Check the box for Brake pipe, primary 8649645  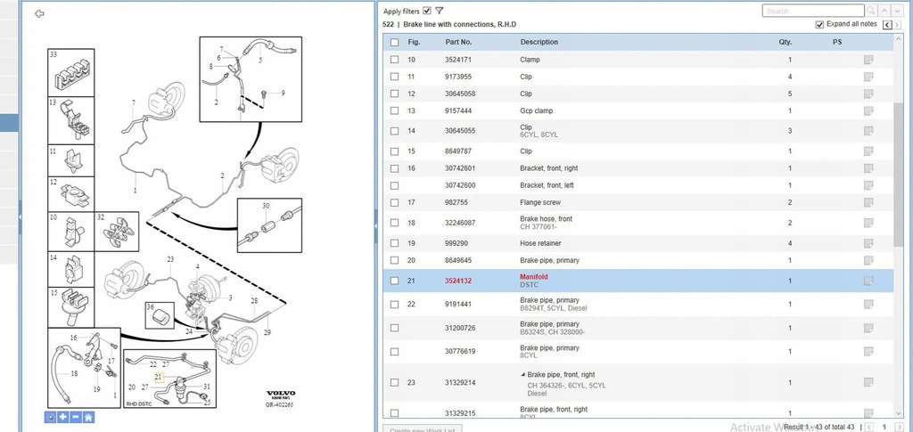[395, 260]
